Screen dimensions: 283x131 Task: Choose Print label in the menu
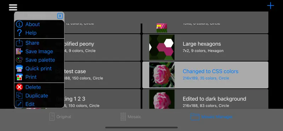31,77
